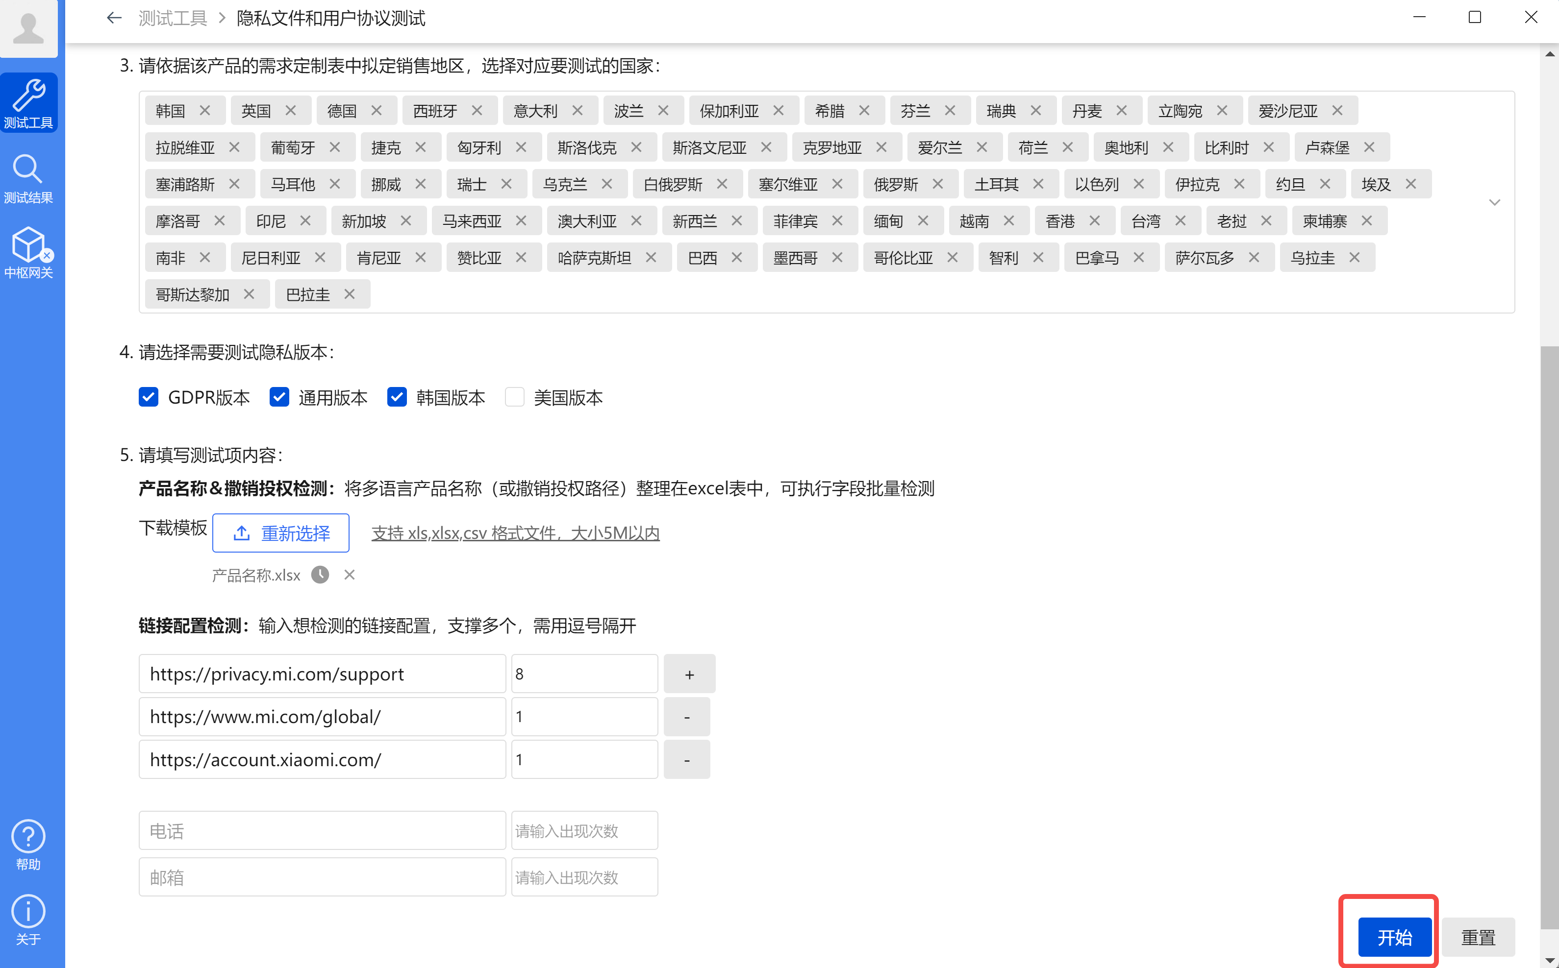
Task: Click the count field beside 电话
Action: click(584, 831)
